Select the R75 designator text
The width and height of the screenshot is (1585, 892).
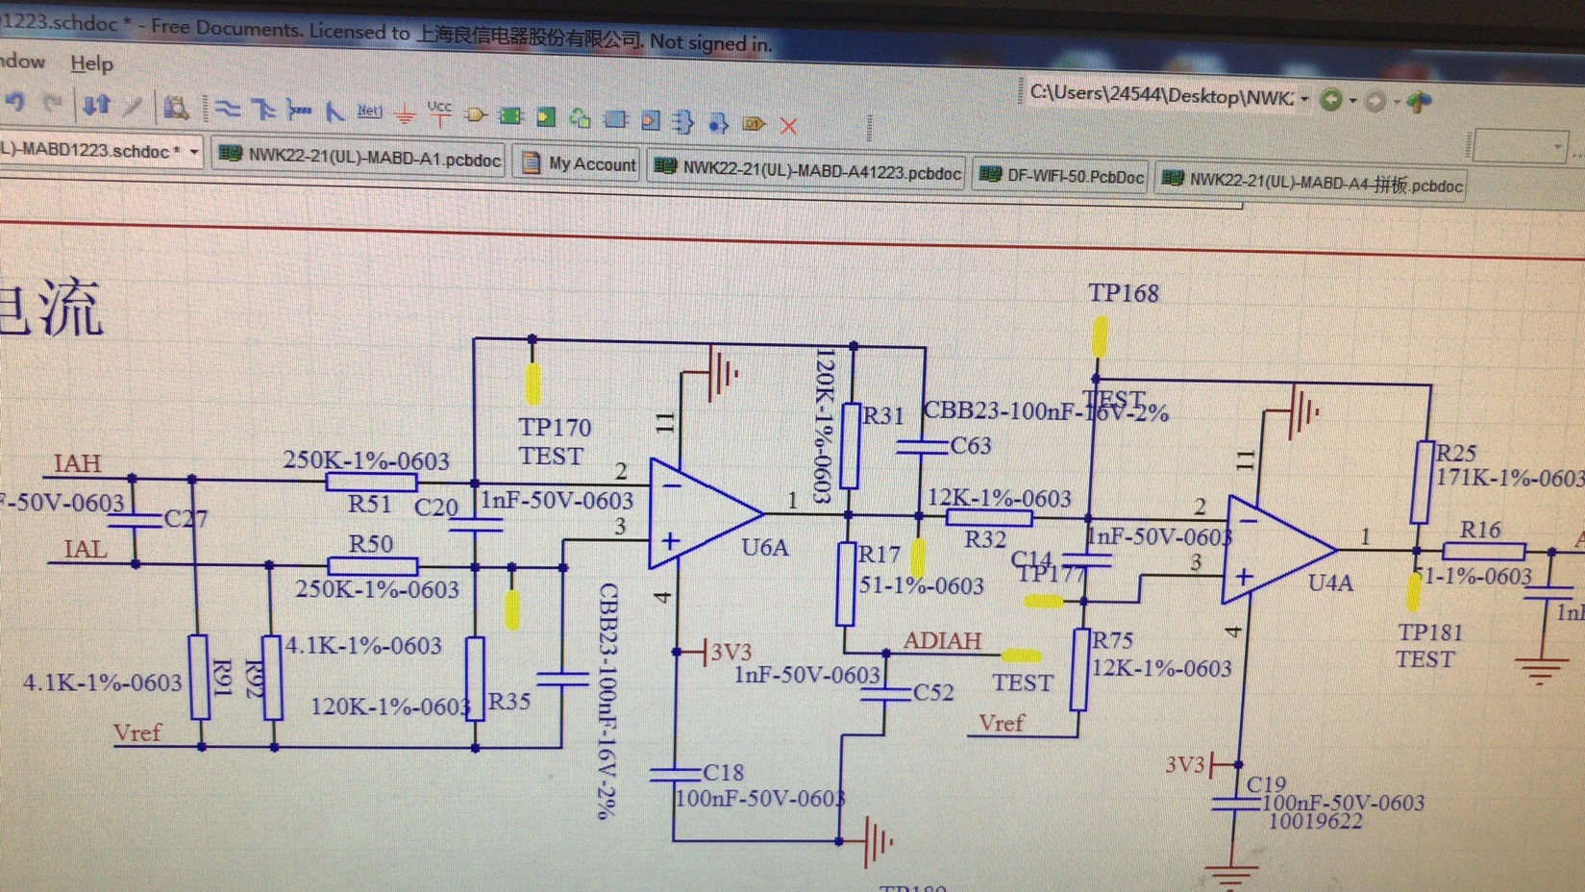coord(1113,641)
